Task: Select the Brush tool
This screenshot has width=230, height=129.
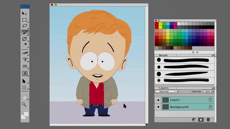Action: pos(25,33)
